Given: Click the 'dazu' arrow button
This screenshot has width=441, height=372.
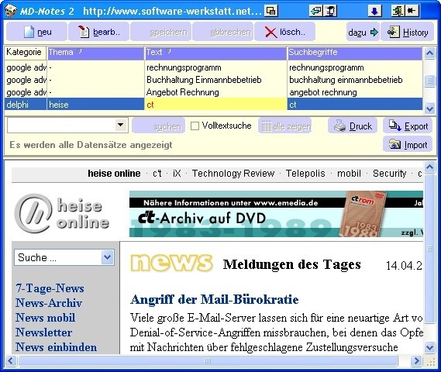Looking at the screenshot, I should click(363, 32).
